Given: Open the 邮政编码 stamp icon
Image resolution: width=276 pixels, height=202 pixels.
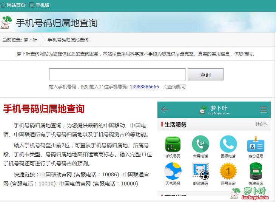Looking at the screenshot, I should click(x=200, y=171).
